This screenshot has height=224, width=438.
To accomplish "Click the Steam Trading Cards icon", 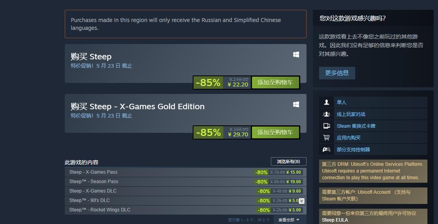I will point(326,126).
